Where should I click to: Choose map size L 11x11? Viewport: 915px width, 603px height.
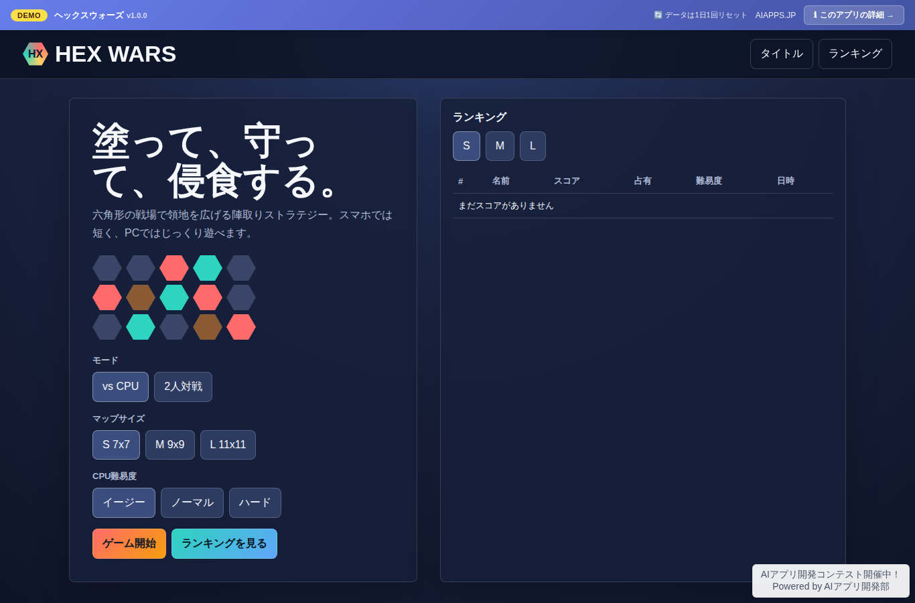click(228, 445)
